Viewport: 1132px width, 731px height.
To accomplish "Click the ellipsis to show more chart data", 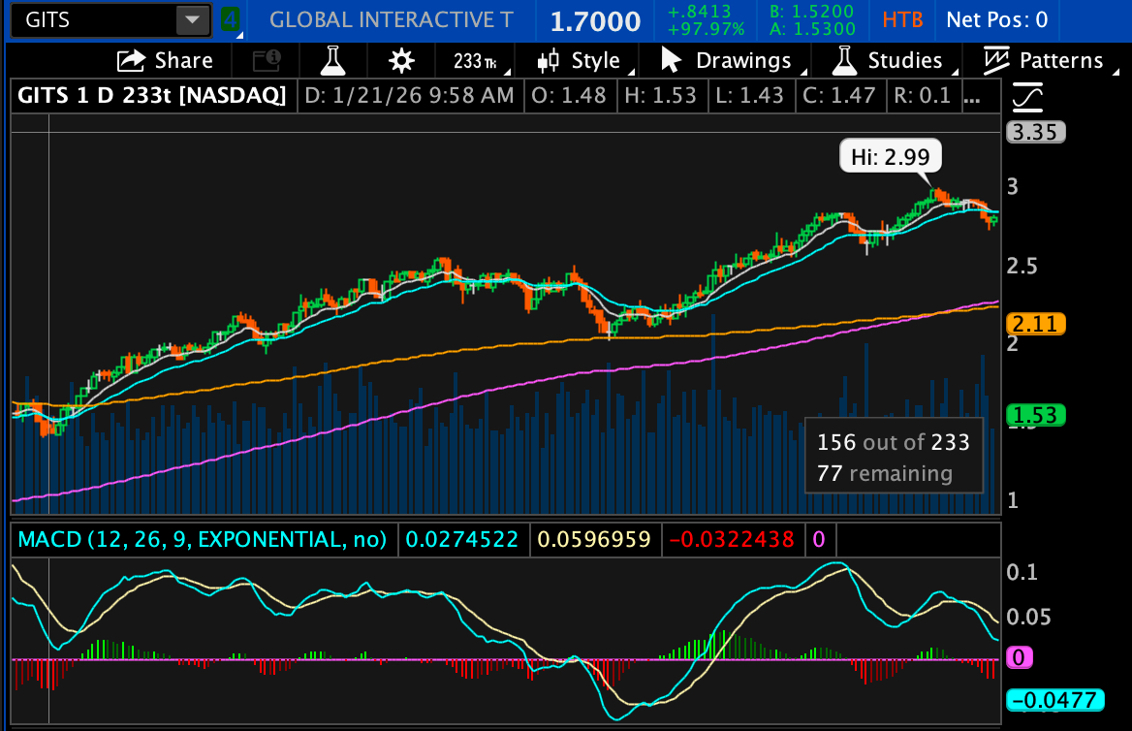I will [973, 95].
